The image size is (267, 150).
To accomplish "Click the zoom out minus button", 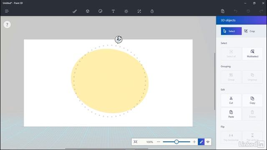I will 159,142.
